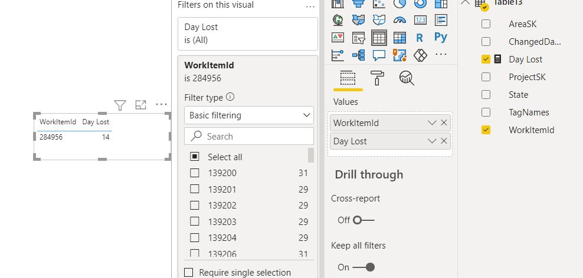Image resolution: width=583 pixels, height=278 pixels.
Task: Select the Gauge visual
Action: click(399, 20)
